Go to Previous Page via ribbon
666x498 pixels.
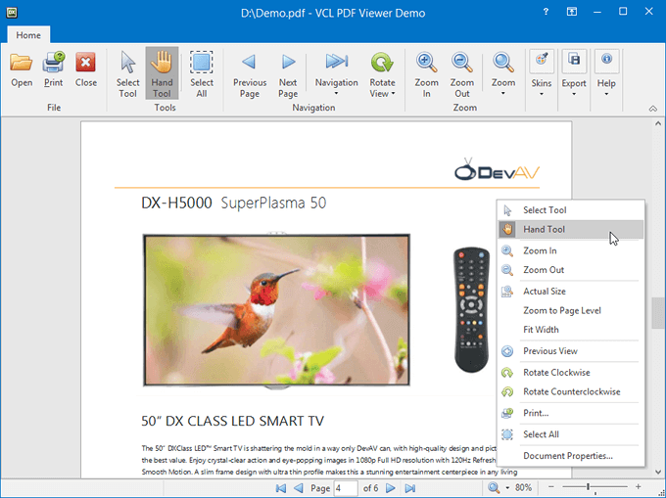pos(250,74)
